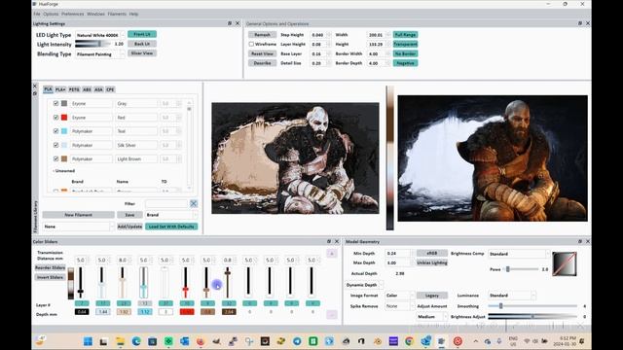Toggle Full Range option
The height and width of the screenshot is (350, 623).
point(405,35)
